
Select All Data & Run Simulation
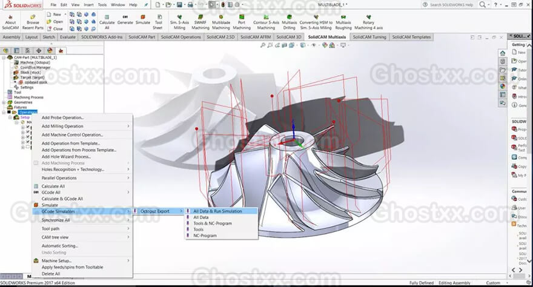tap(221, 211)
